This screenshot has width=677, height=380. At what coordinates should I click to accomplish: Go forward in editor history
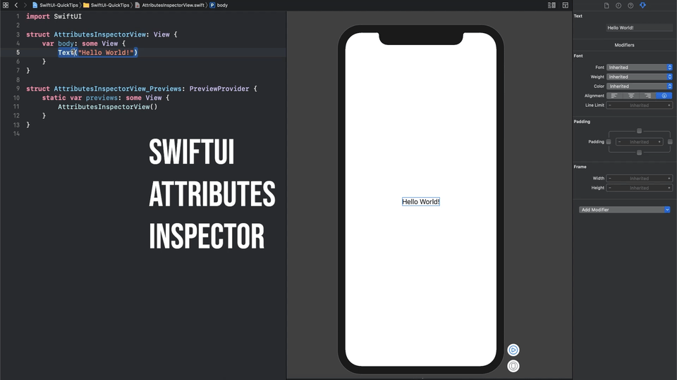tap(25, 5)
